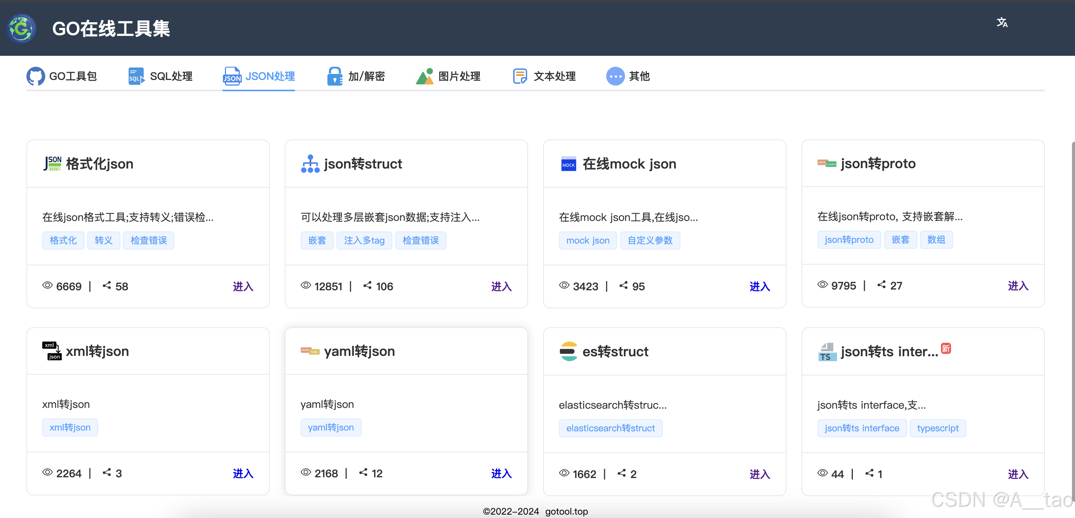This screenshot has height=518, width=1075.
Task: Click 进入 on the 在线mock json card
Action: (760, 287)
